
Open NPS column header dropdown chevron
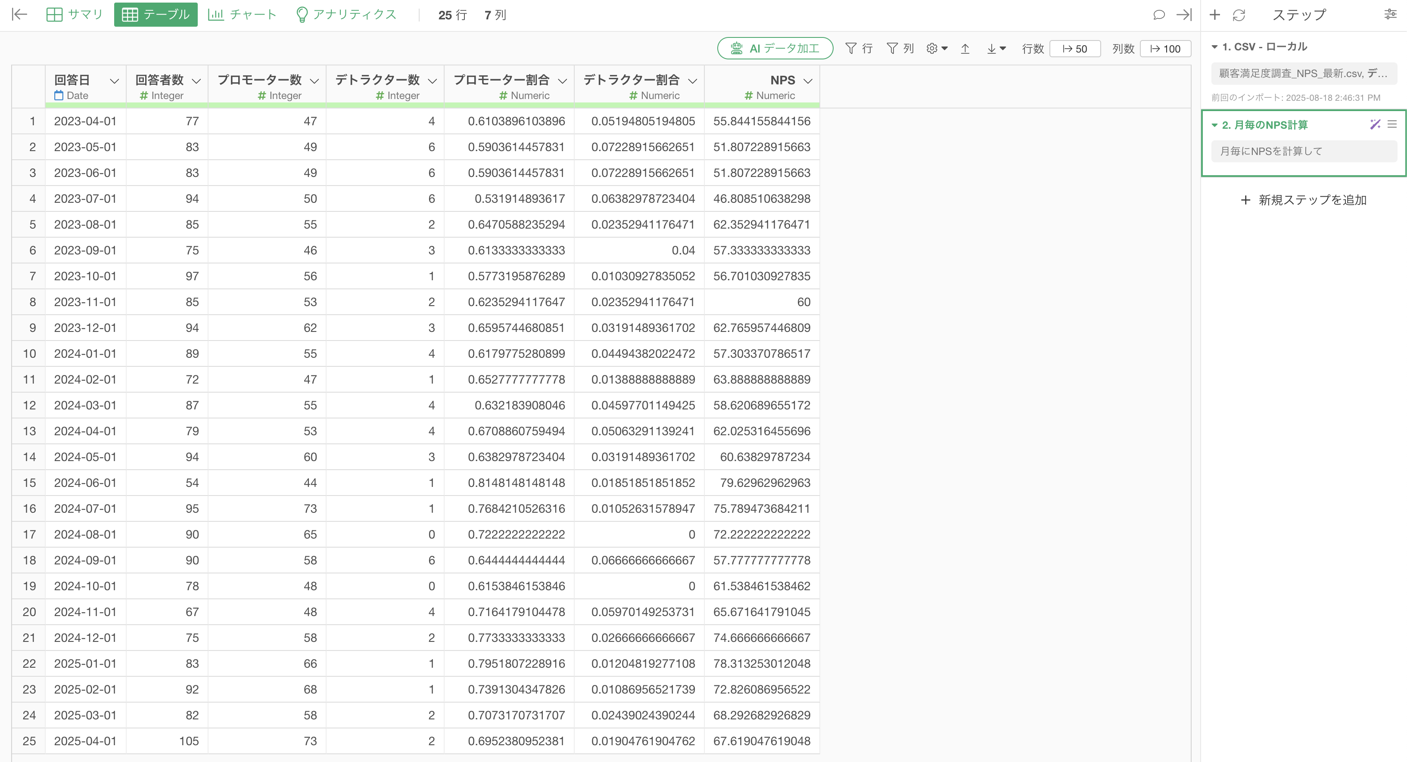(808, 81)
